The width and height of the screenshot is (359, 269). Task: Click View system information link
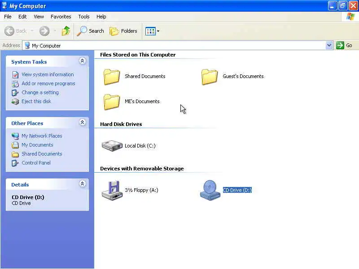(48, 74)
